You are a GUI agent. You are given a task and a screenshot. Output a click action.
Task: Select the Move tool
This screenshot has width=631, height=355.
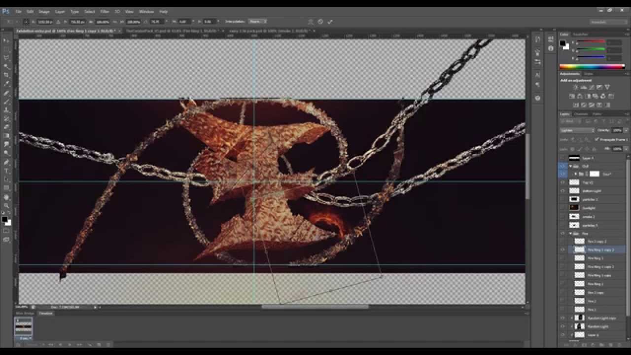click(6, 40)
